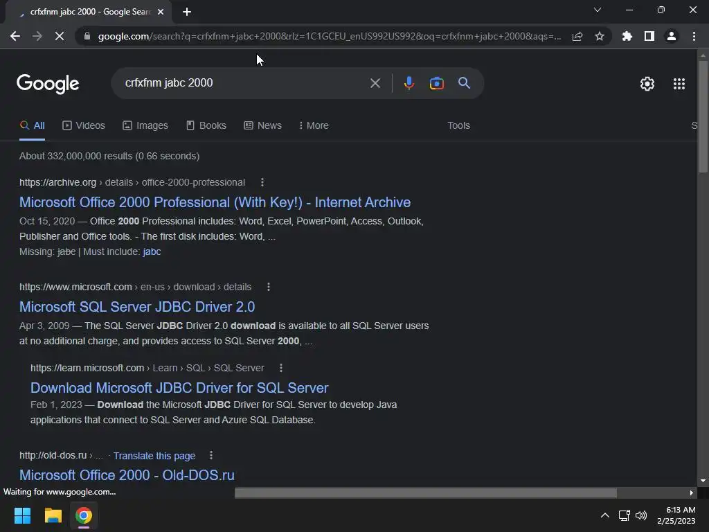Image resolution: width=709 pixels, height=532 pixels.
Task: Toggle the browser side panel icon
Action: 649,36
